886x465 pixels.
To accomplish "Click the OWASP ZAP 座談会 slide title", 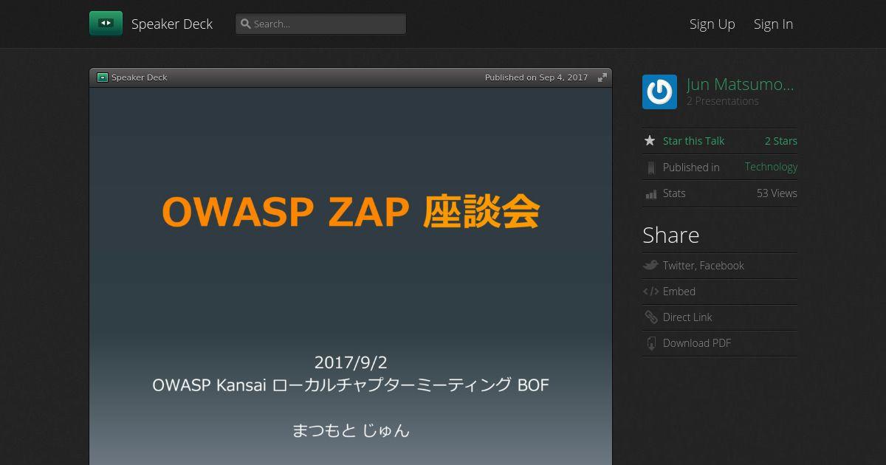I will click(351, 212).
